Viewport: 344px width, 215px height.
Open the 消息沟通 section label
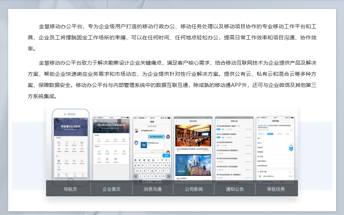pos(153,189)
